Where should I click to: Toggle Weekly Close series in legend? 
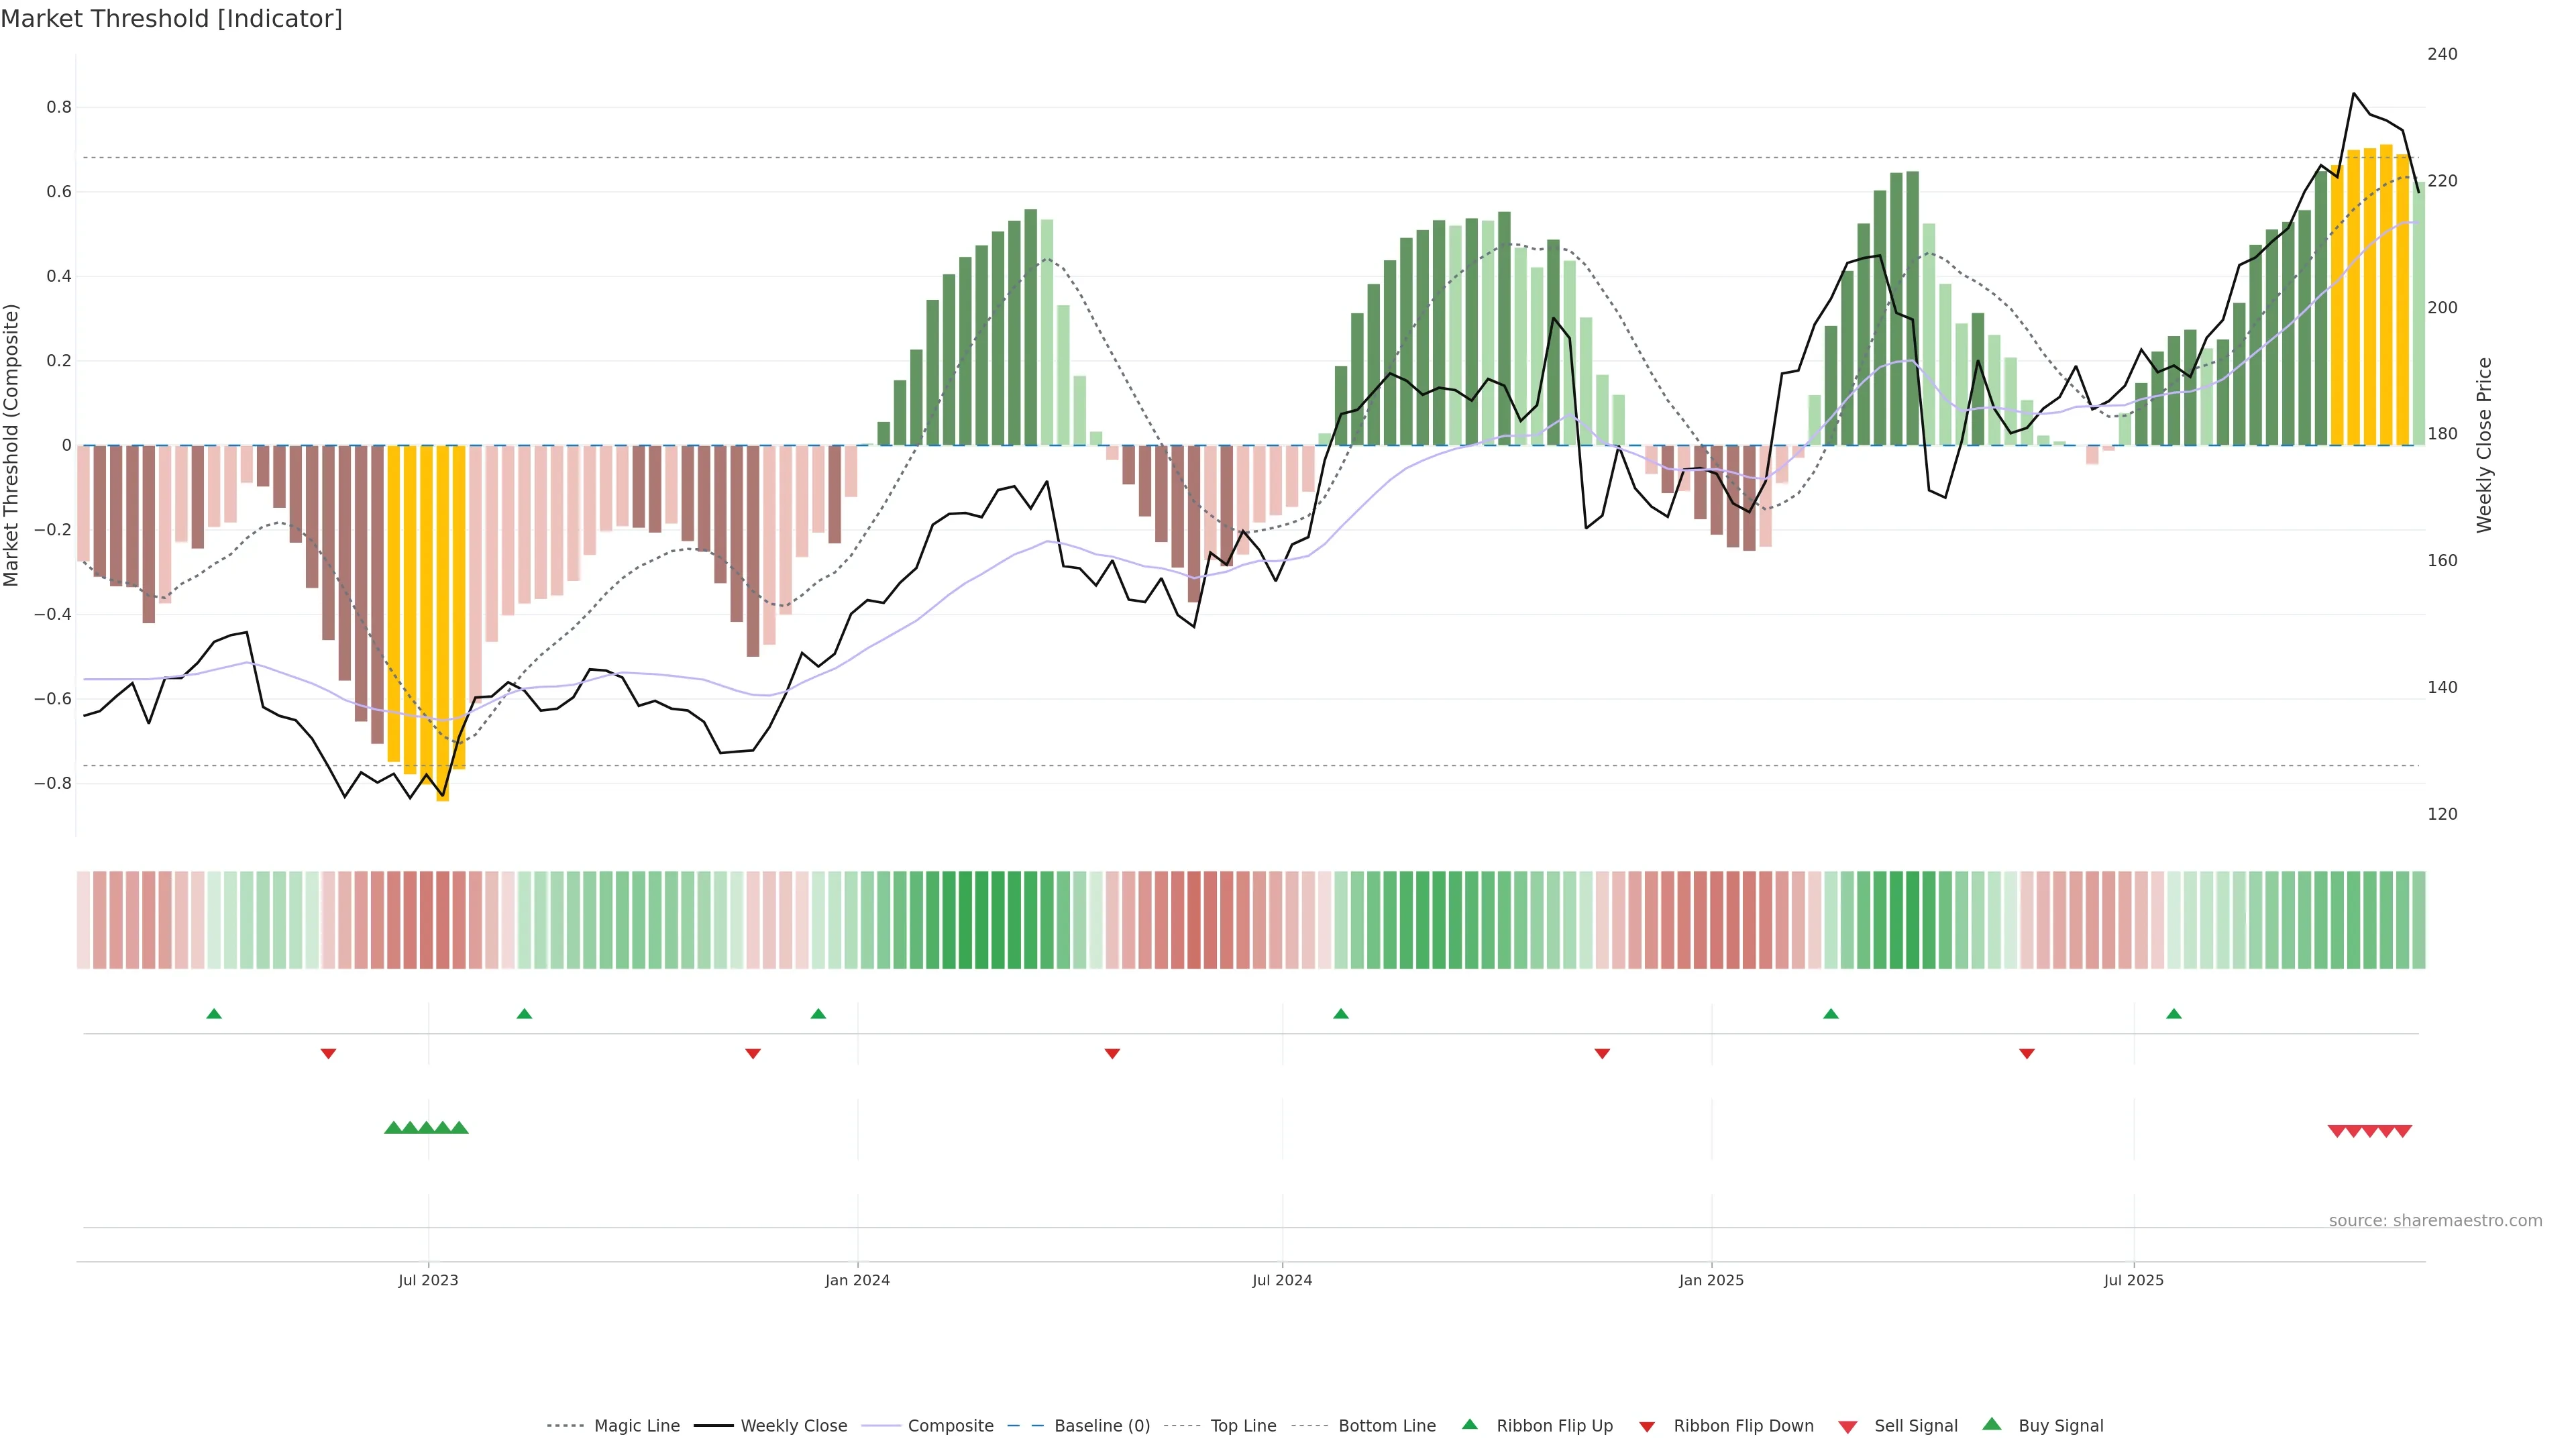793,1426
